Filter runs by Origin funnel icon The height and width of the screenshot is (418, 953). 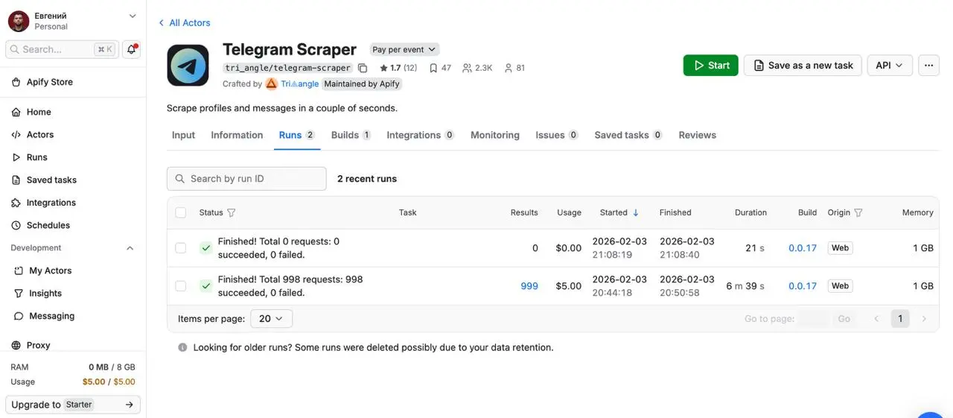click(x=858, y=213)
